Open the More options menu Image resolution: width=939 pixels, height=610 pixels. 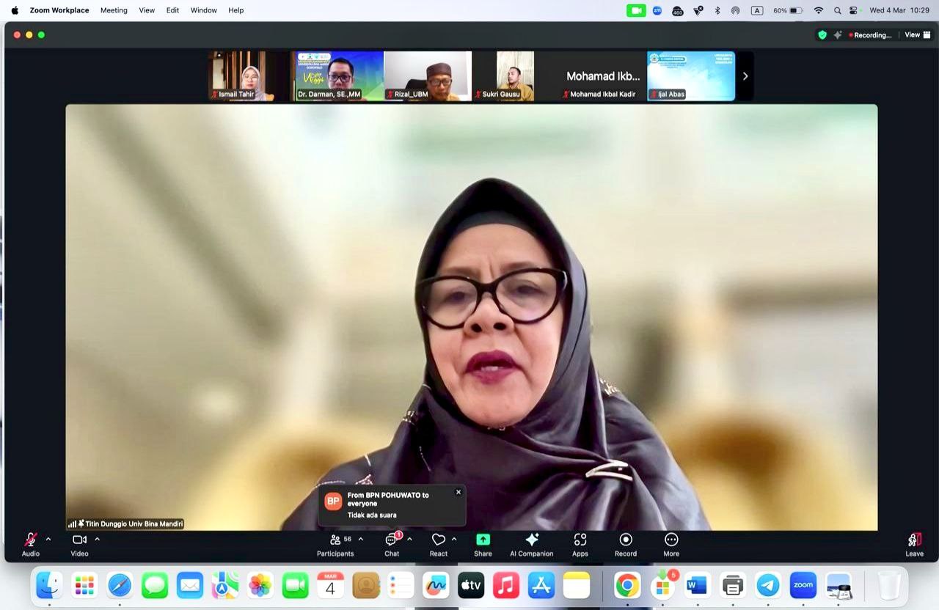671,544
